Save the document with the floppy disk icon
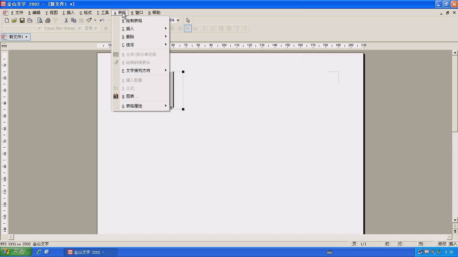 click(22, 20)
